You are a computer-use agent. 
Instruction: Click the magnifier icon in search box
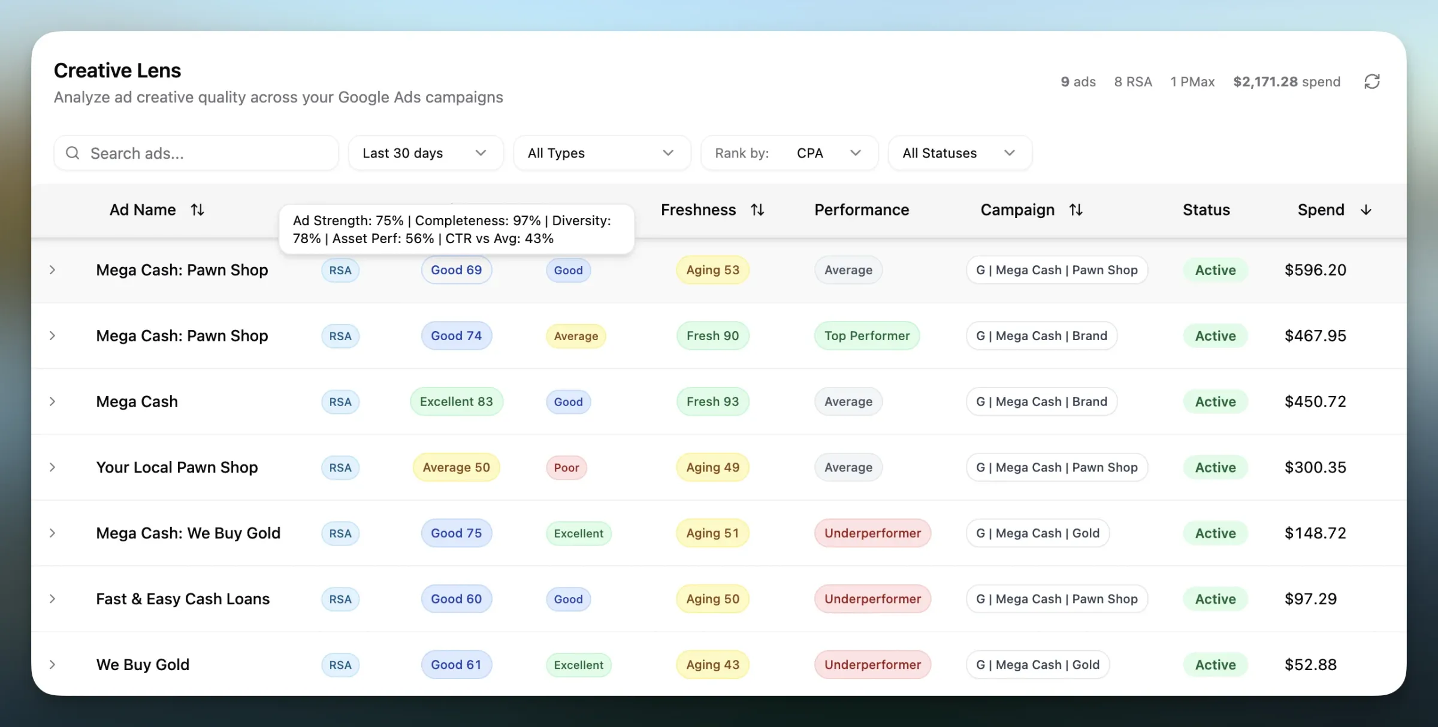pos(72,153)
